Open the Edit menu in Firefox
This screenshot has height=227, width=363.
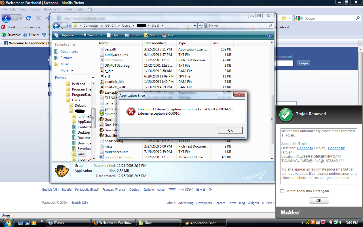tap(13, 9)
